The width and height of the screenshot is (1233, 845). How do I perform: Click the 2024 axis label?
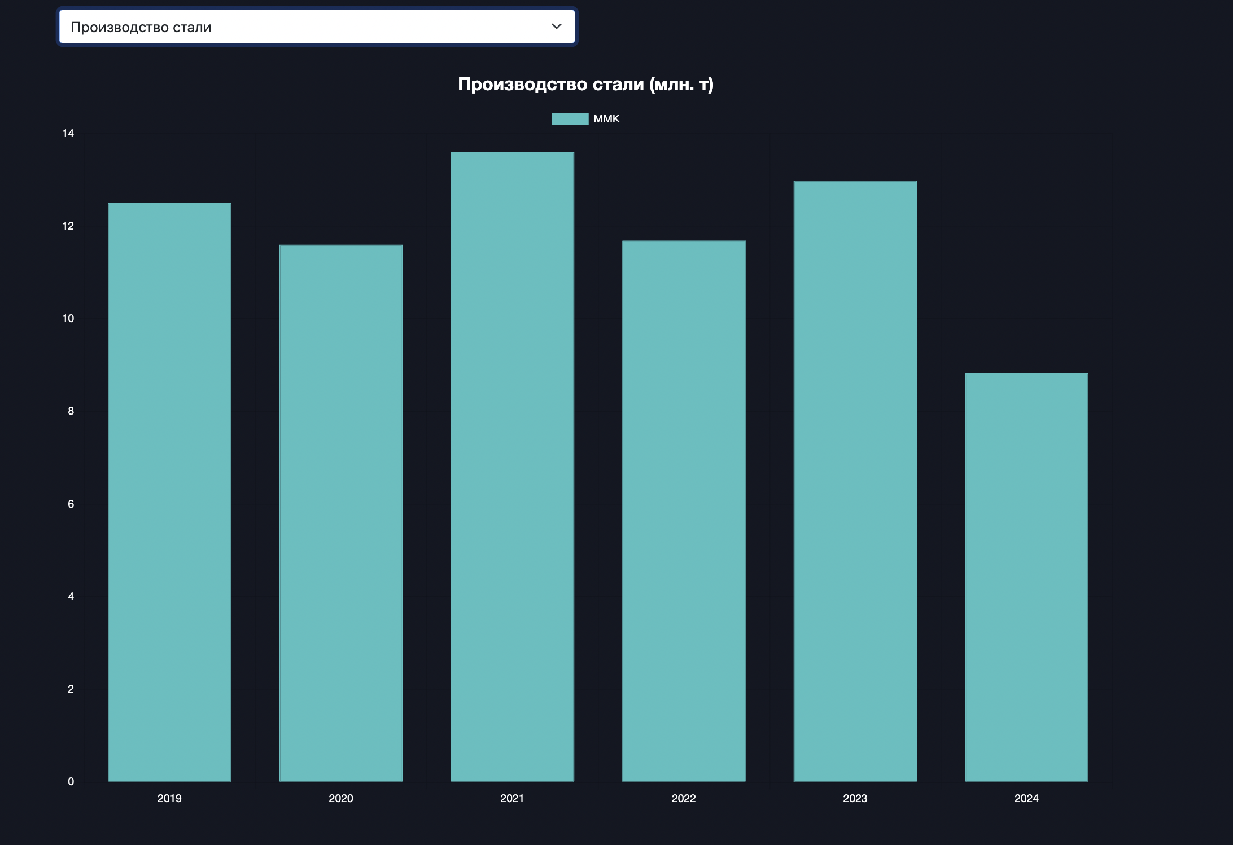click(x=1026, y=798)
